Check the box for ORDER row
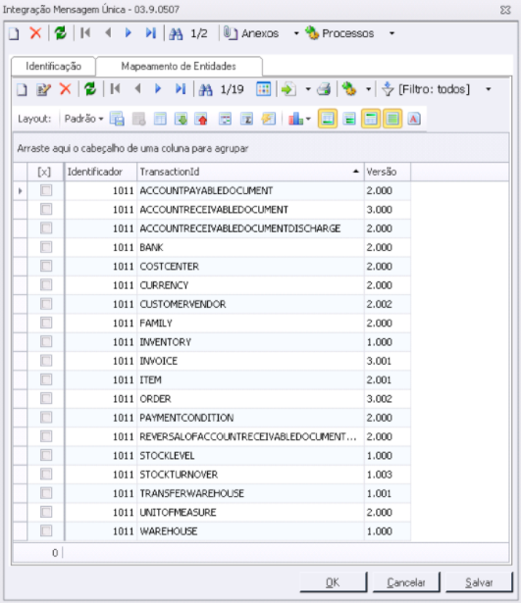Image resolution: width=521 pixels, height=603 pixels. (x=46, y=398)
